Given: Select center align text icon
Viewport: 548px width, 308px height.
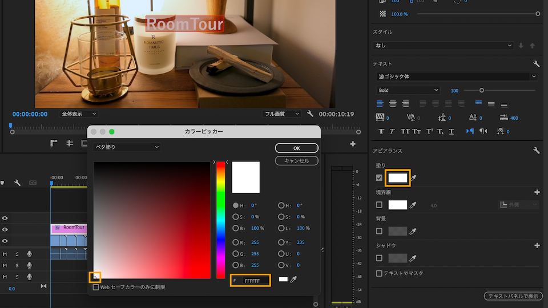Looking at the screenshot, I should tap(393, 104).
